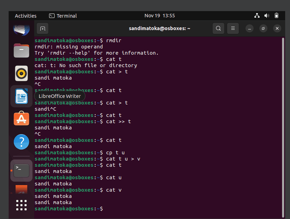This screenshot has width=290, height=219.
Task: Launch Thunderbird mail from the dock
Action: click(21, 30)
